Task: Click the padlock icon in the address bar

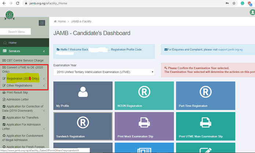Action: coord(26,3)
